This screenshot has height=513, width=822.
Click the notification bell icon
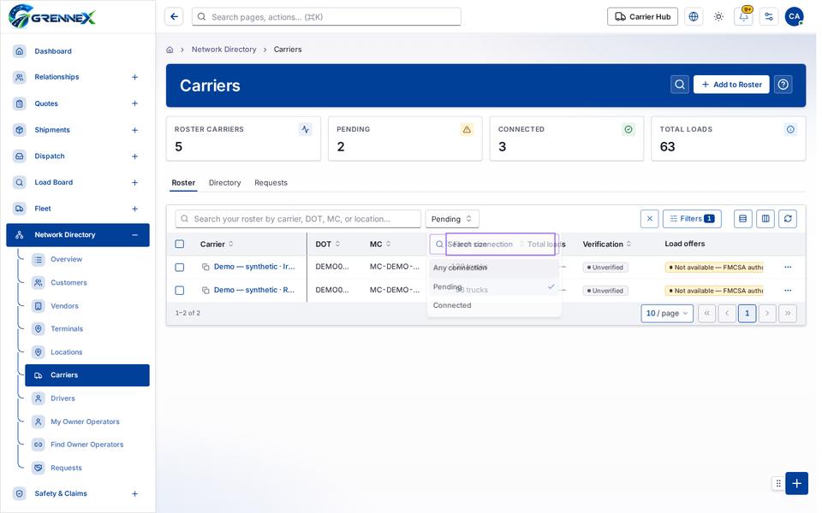743,17
